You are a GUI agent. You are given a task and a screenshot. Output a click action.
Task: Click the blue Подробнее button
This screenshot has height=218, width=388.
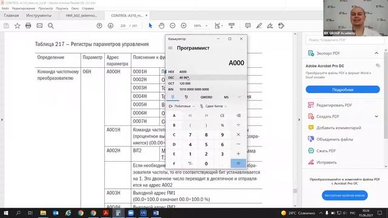[x=343, y=90]
